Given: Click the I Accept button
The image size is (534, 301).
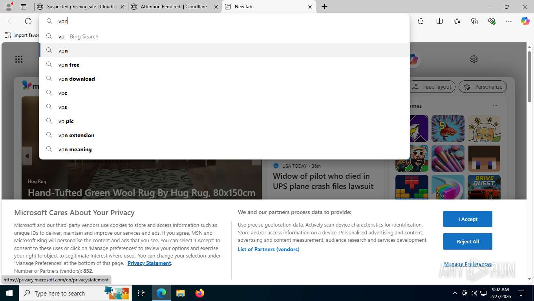Looking at the screenshot, I should point(468,219).
